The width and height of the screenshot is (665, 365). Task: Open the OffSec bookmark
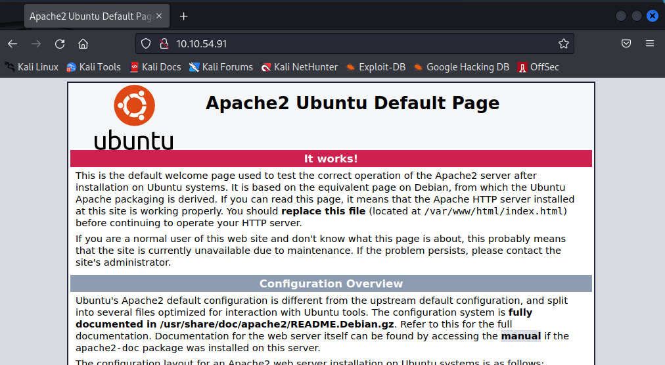[x=538, y=67]
